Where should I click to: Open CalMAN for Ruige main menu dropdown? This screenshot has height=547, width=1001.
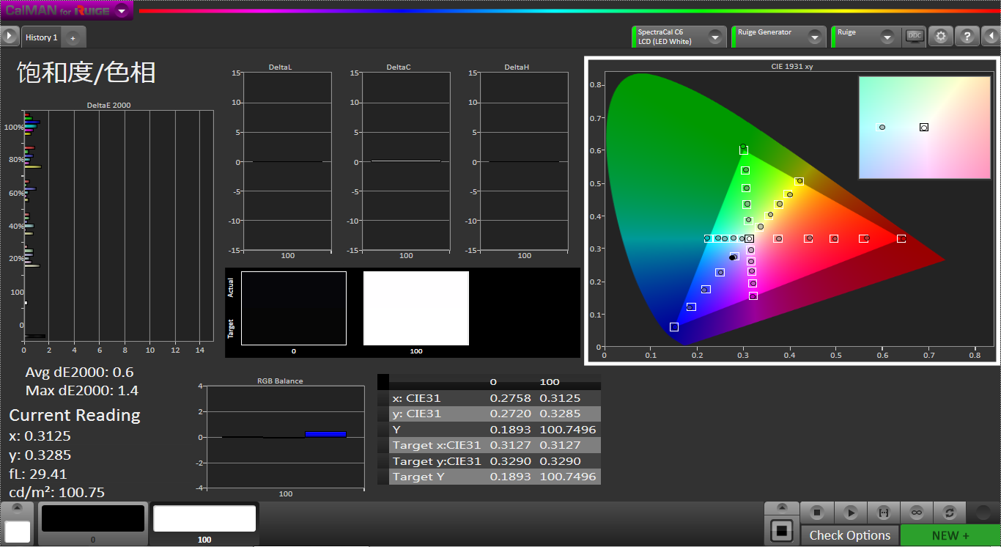[x=122, y=11]
